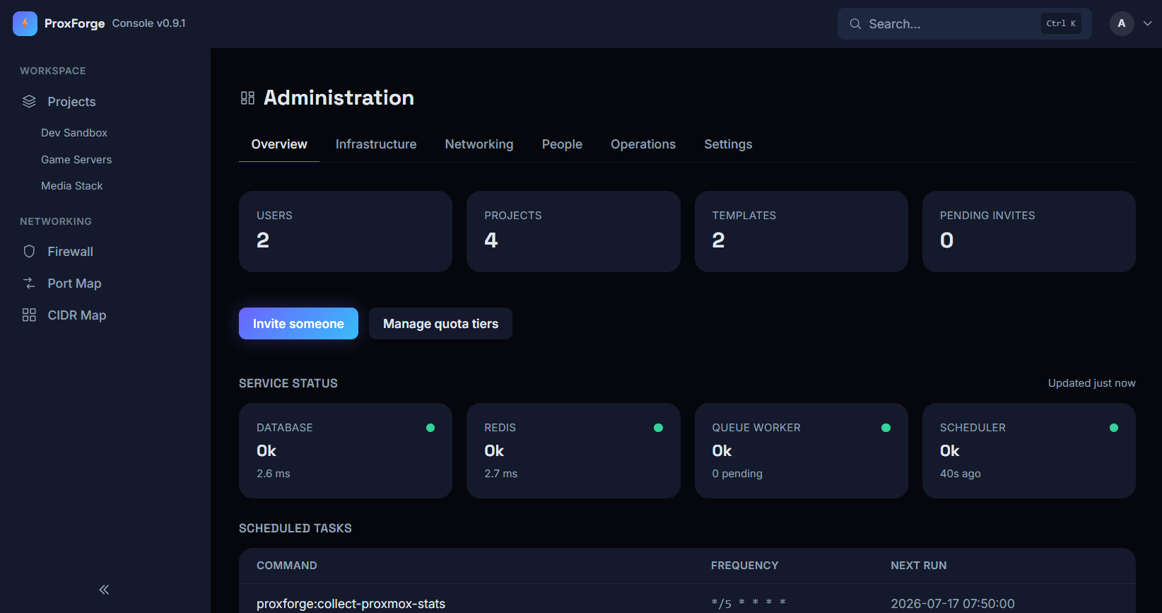Image resolution: width=1162 pixels, height=613 pixels.
Task: Click the Database status card
Action: point(346,450)
